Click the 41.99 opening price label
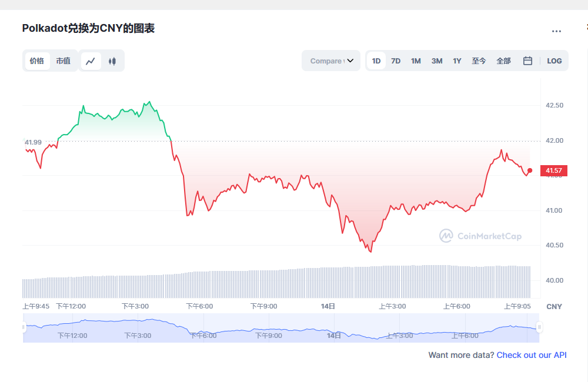The image size is (588, 382). point(33,142)
